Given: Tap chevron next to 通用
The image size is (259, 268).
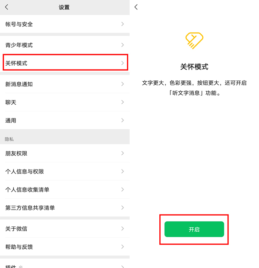Looking at the screenshot, I should (123, 120).
